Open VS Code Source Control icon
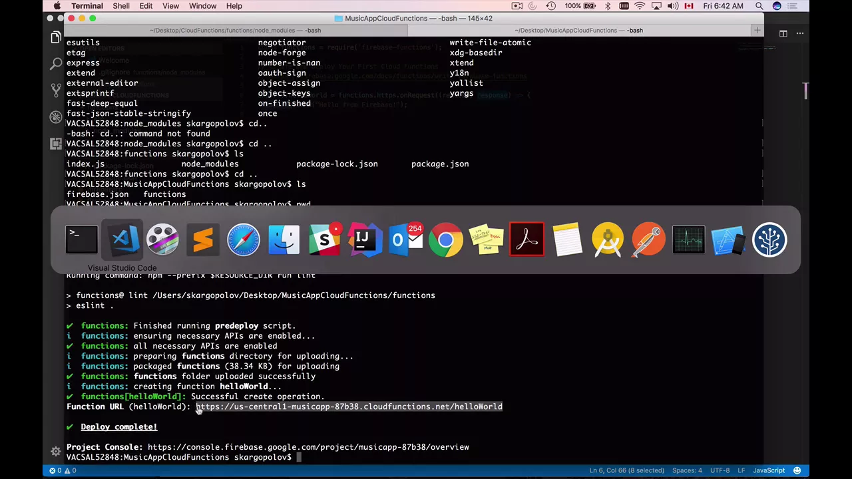The height and width of the screenshot is (479, 852). (x=56, y=90)
